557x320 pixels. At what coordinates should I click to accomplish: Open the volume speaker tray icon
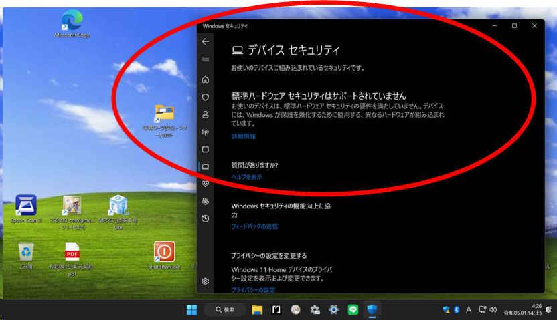pyautogui.click(x=493, y=310)
